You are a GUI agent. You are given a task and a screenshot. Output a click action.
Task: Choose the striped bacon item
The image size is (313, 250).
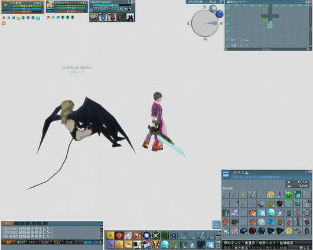(234, 231)
